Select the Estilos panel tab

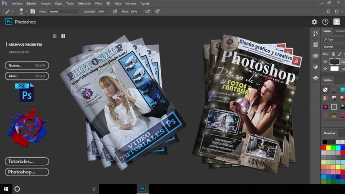327,80
